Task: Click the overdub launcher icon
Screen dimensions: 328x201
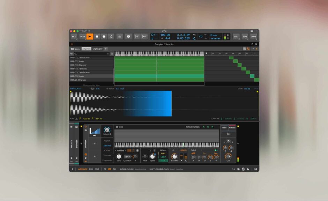Action: [120, 37]
